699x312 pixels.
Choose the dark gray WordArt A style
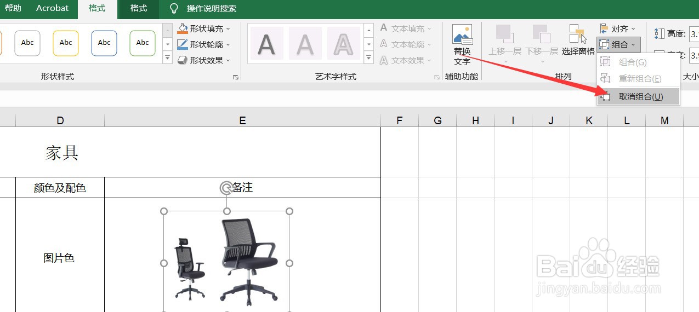tap(267, 44)
